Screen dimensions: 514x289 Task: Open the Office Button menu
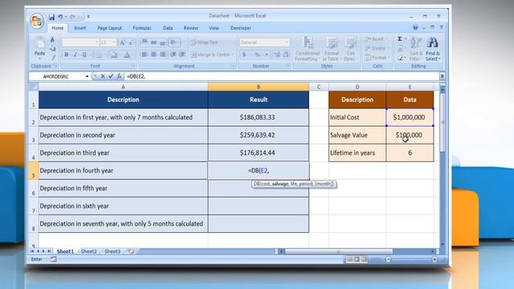pos(37,21)
